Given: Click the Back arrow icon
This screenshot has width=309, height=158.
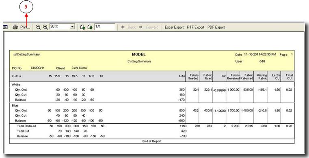Looking at the screenshot, I should point(123,27).
